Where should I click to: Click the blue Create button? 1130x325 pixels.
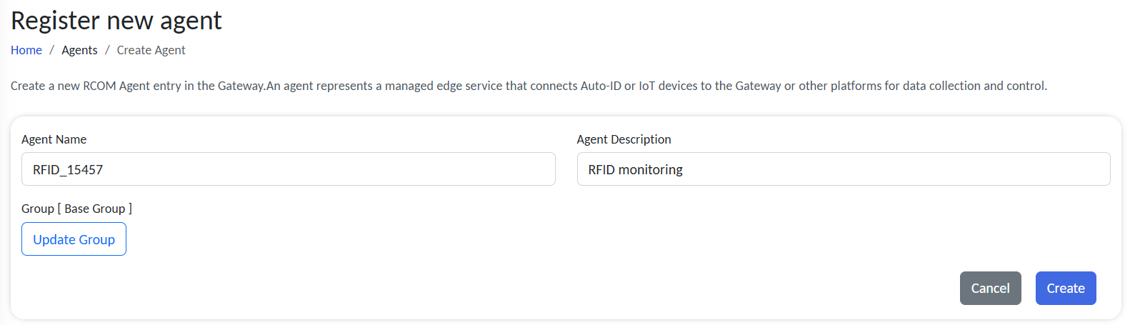click(1065, 288)
